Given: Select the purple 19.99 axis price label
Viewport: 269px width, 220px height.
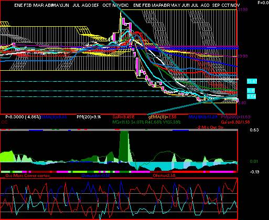Looking at the screenshot, I should point(243,56).
